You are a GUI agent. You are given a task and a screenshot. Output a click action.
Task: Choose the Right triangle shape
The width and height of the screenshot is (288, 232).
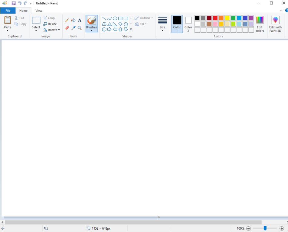pos(115,24)
